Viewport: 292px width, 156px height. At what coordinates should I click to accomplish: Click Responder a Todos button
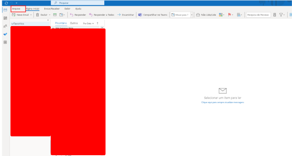click(101, 15)
